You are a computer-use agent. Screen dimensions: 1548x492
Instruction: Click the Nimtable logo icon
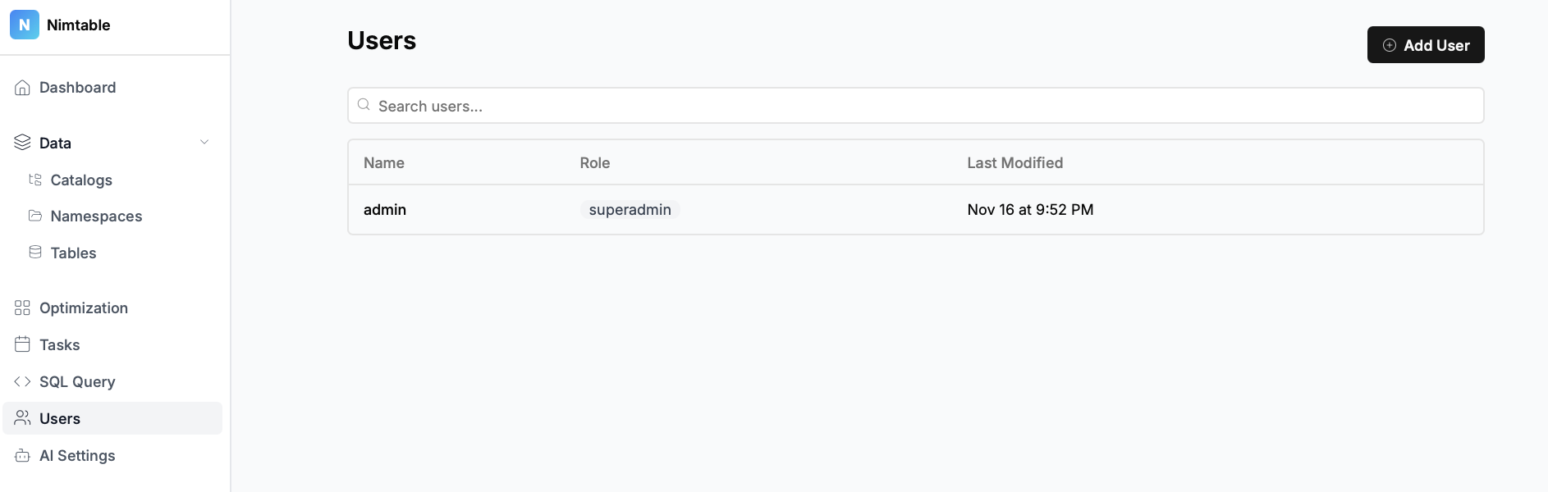click(24, 25)
